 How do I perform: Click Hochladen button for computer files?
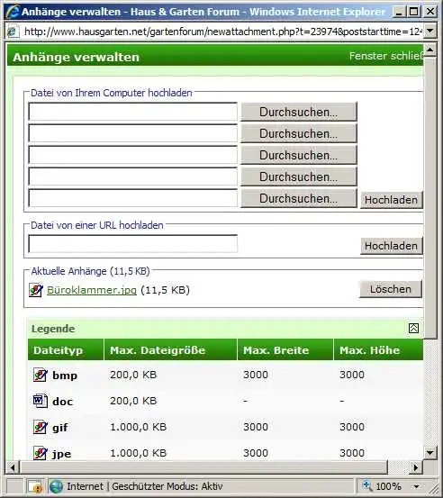point(392,200)
